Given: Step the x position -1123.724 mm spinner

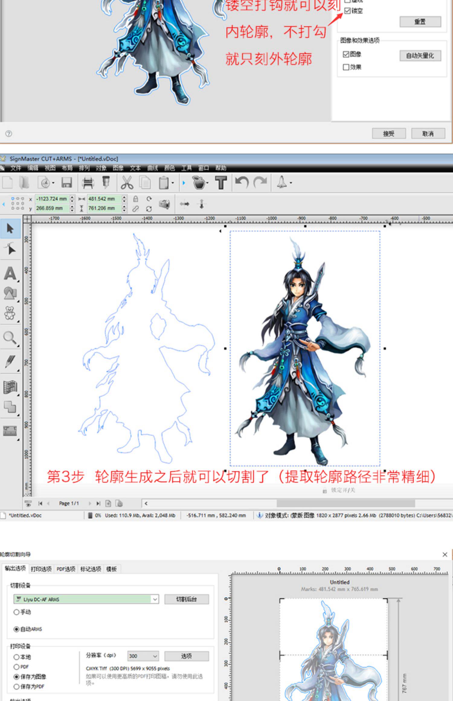Looking at the screenshot, I should click(72, 199).
